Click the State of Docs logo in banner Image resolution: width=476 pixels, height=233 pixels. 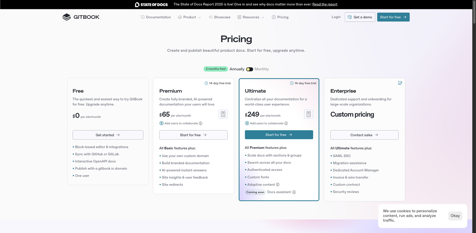(151, 4)
